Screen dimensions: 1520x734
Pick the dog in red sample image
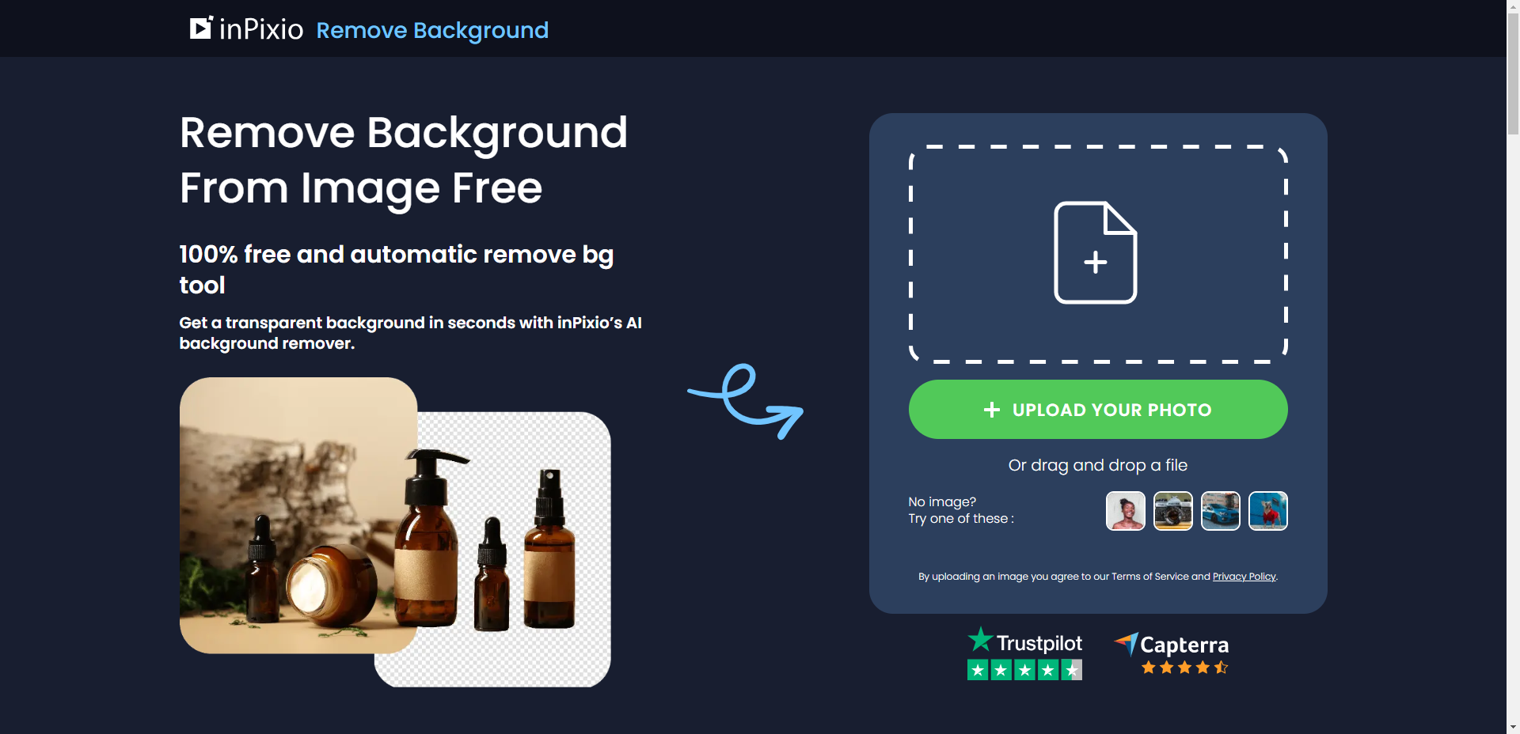click(1267, 511)
